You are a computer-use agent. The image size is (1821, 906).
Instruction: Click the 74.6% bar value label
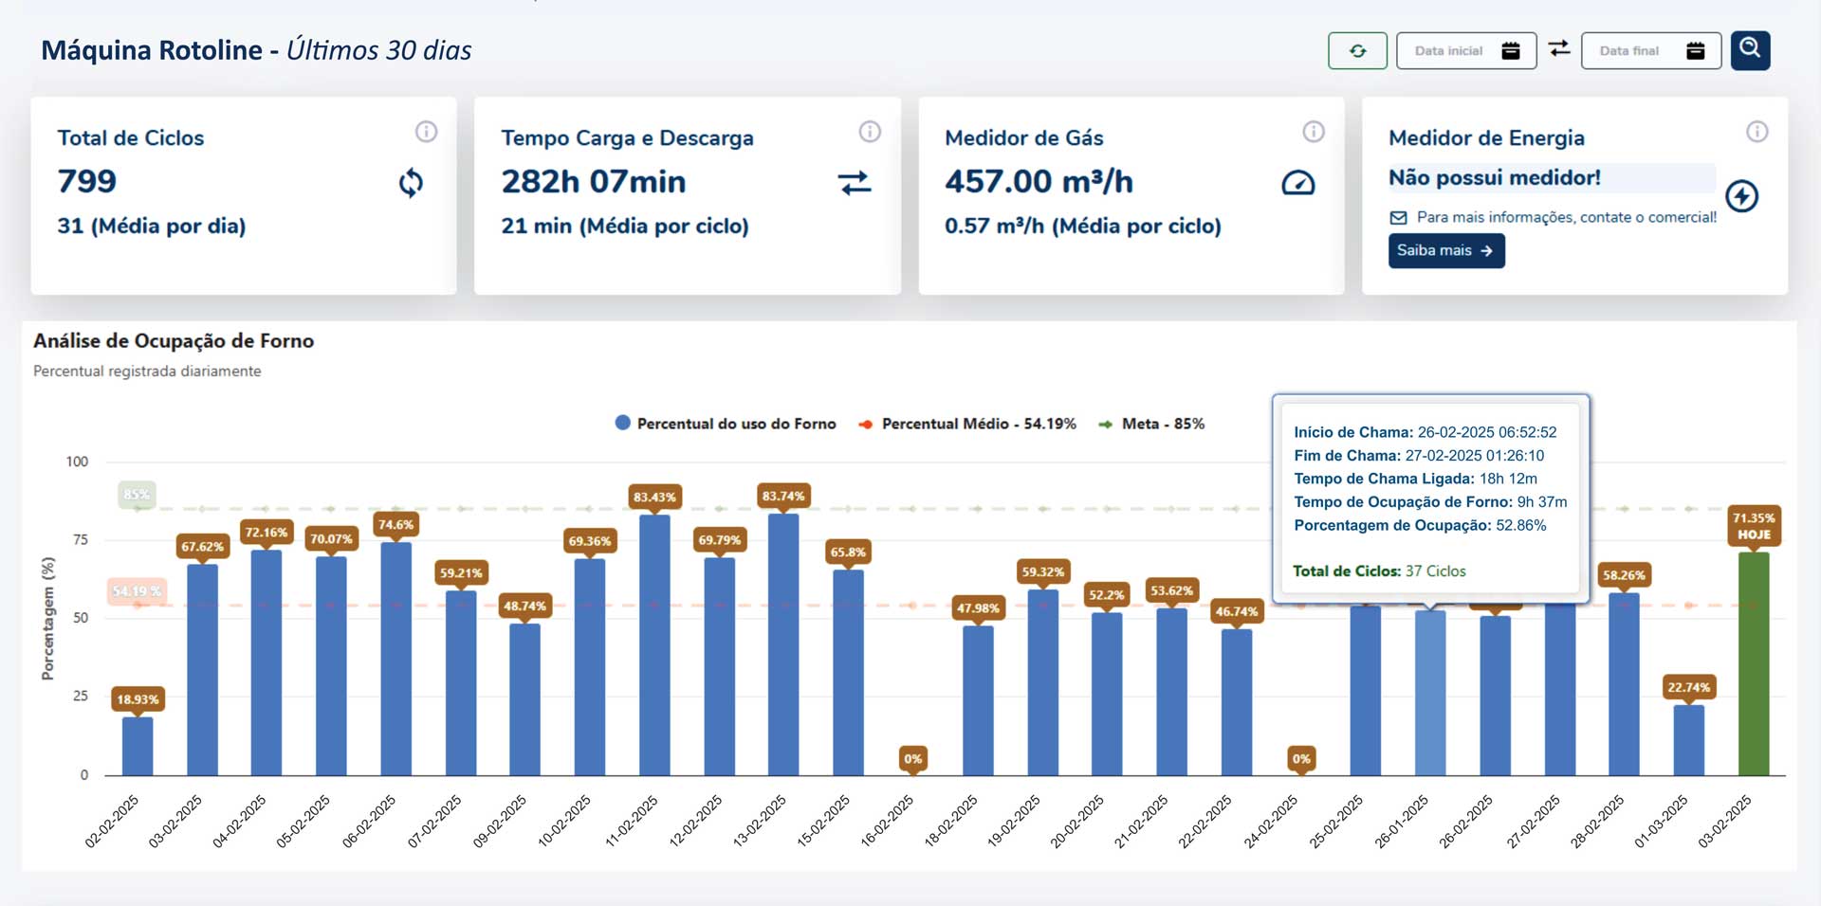coord(395,525)
